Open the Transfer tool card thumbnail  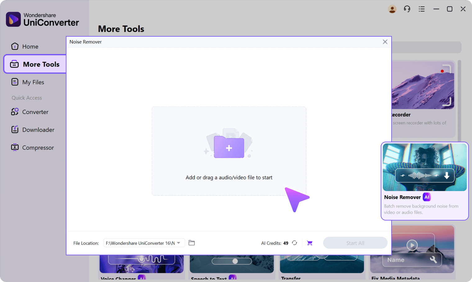coord(322,264)
